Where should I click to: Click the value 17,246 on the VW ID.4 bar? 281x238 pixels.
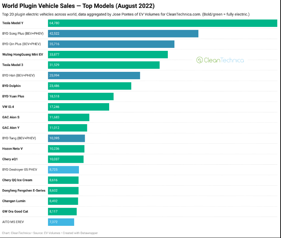coord(54,107)
